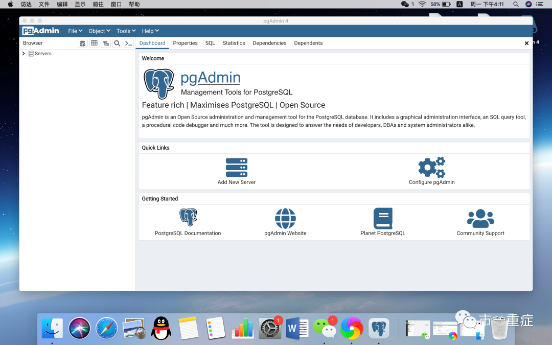The image size is (552, 345).
Task: Click the Community Support label
Action: pos(480,233)
